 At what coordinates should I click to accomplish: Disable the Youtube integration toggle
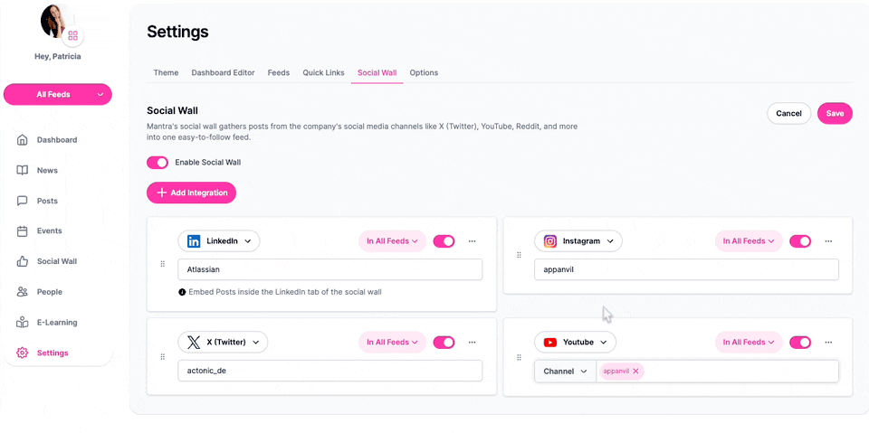point(800,343)
